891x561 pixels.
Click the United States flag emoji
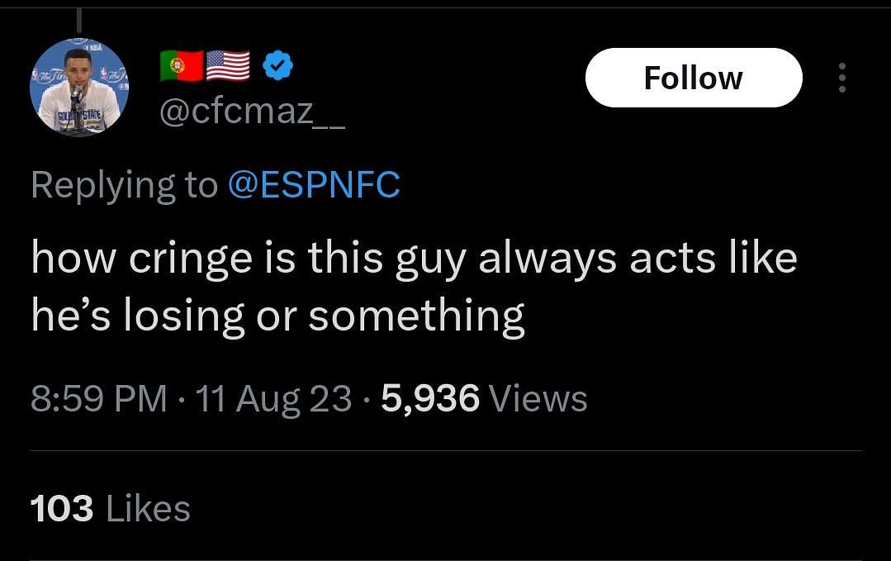coord(228,66)
